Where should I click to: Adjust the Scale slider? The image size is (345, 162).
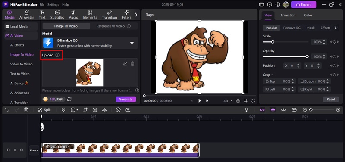coord(286,42)
